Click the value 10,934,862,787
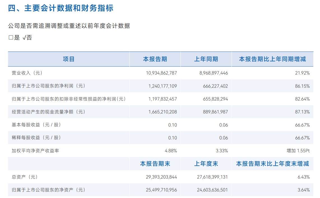 pyautogui.click(x=161, y=73)
